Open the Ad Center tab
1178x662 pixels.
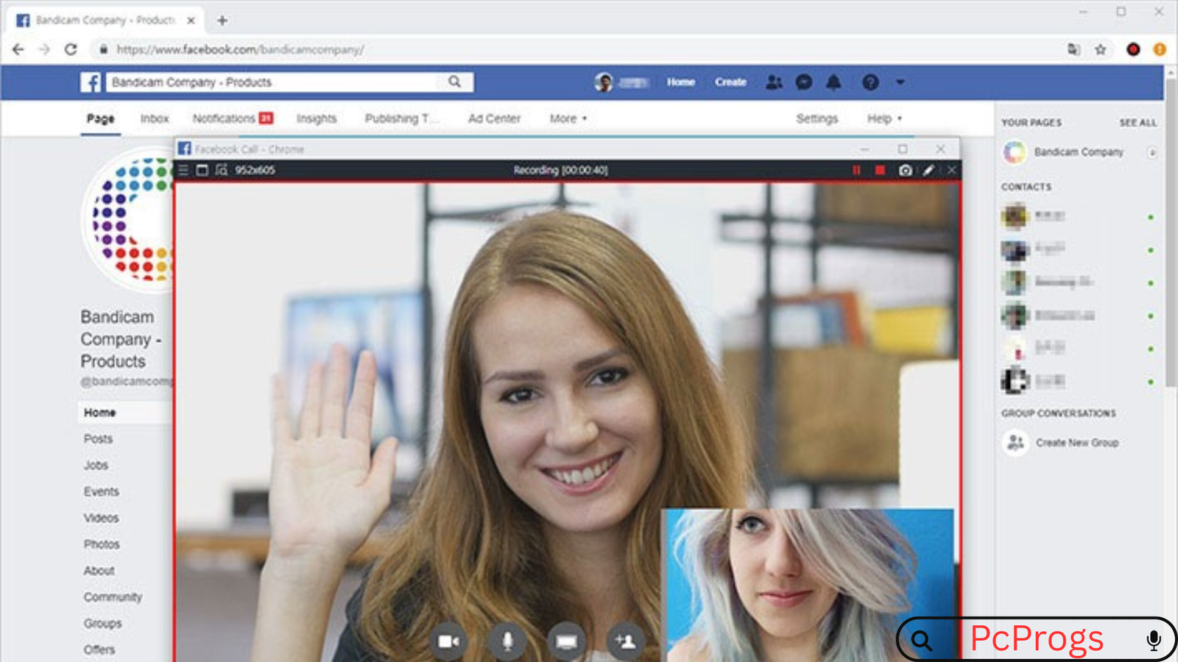494,118
